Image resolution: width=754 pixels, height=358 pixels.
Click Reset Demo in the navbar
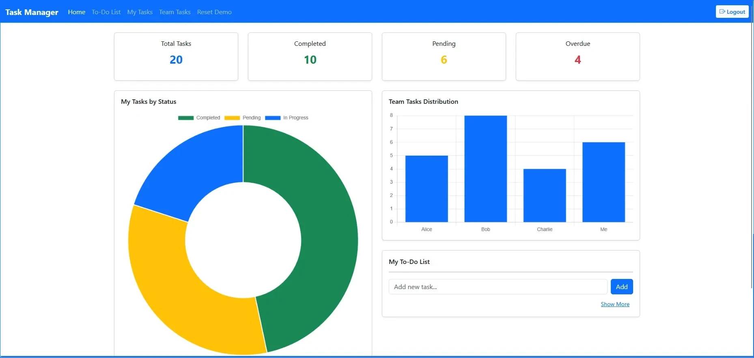pyautogui.click(x=214, y=12)
